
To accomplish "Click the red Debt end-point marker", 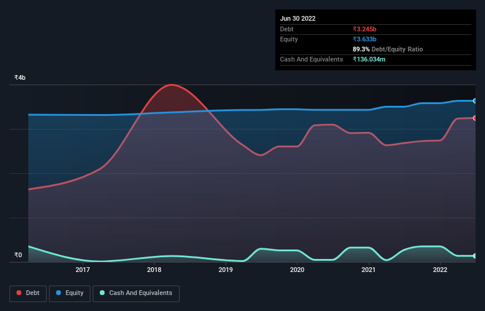I will [475, 118].
